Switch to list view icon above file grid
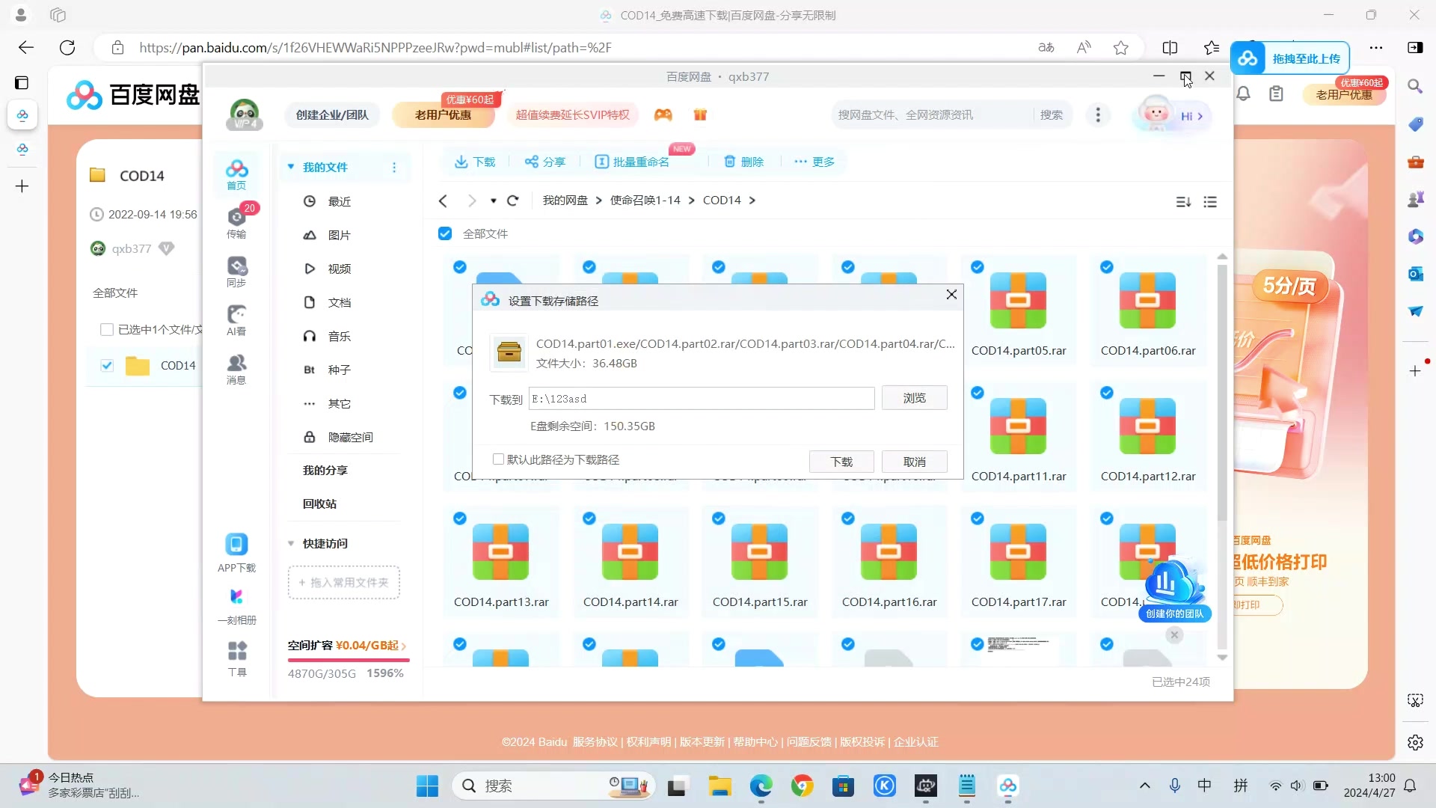Screen dimensions: 1436x808 (1210, 202)
